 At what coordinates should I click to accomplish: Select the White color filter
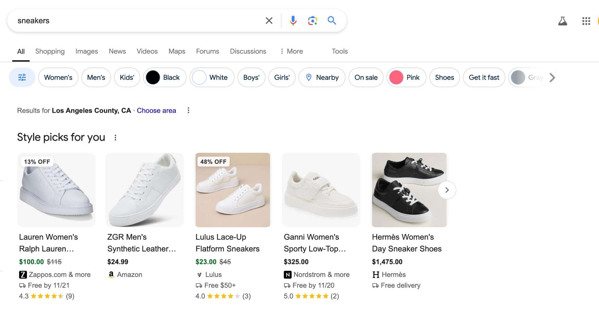212,77
